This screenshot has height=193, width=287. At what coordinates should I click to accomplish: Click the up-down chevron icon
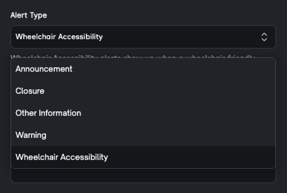264,37
